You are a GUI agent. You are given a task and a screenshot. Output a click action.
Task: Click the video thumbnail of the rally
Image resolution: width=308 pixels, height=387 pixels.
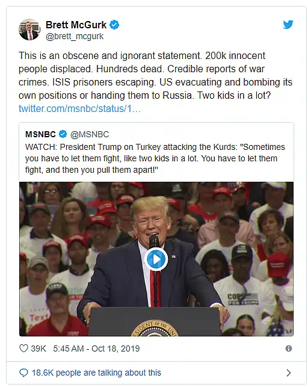[x=156, y=259]
